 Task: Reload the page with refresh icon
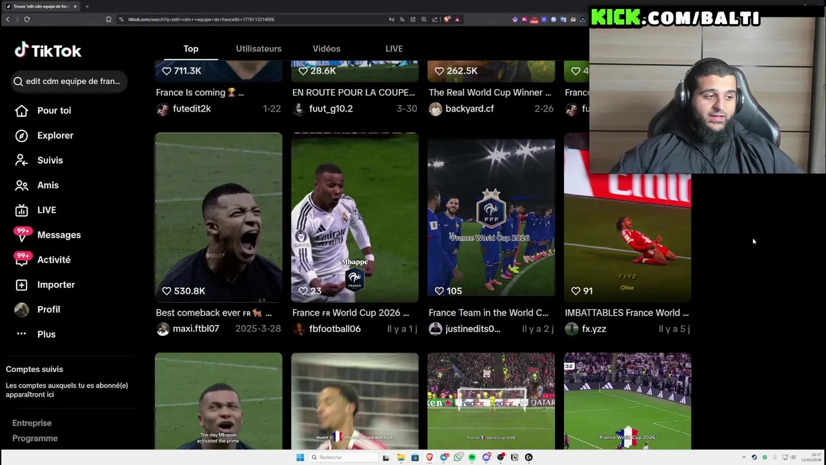27,19
